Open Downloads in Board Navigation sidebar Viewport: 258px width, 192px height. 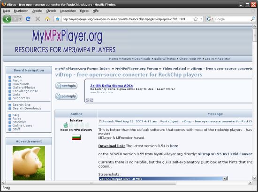[x=21, y=84]
